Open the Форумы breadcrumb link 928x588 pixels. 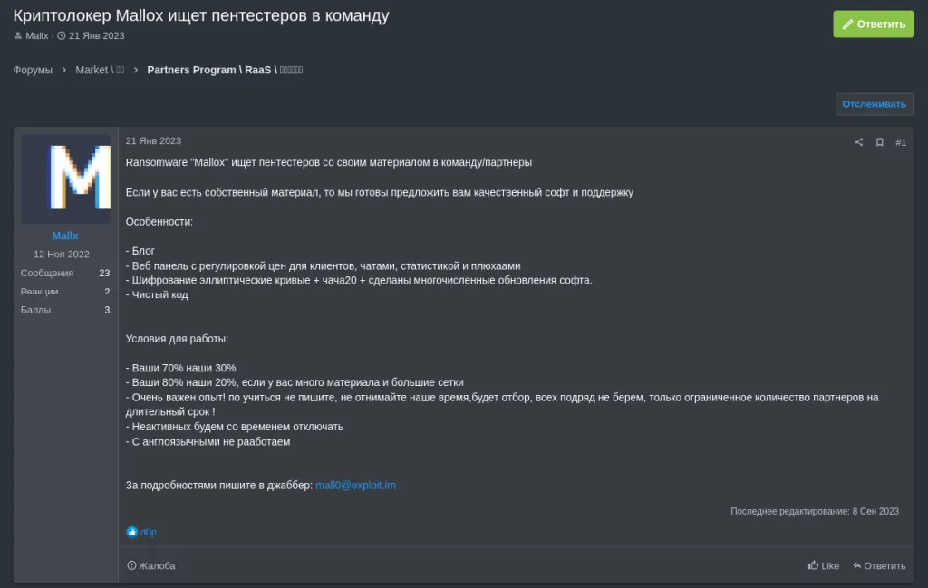click(33, 70)
